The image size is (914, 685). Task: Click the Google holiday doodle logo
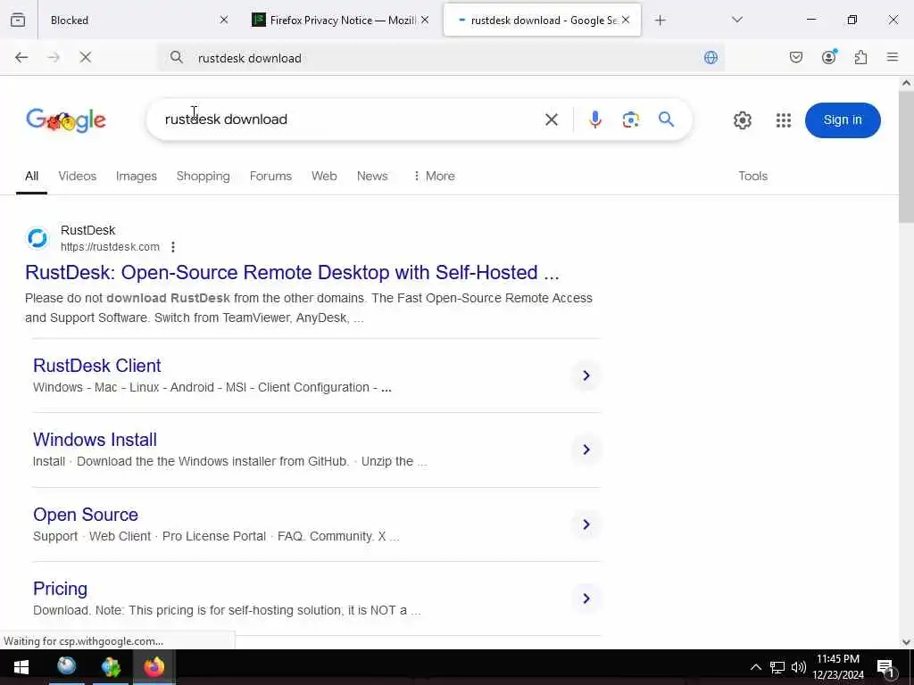coord(66,120)
